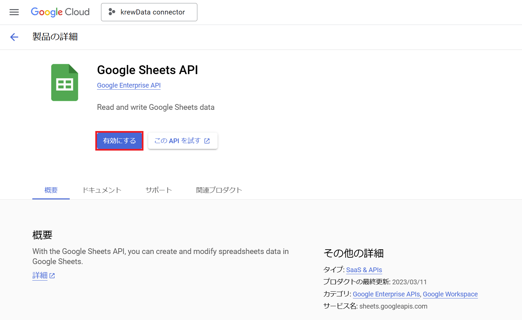Open the navigation drawer for Cloud services
The width and height of the screenshot is (522, 320).
14,12
